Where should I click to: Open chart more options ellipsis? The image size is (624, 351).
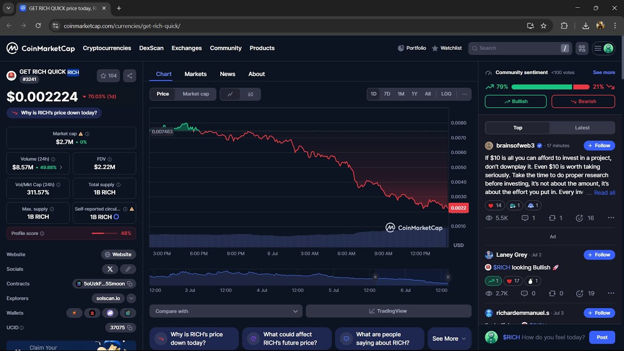pyautogui.click(x=465, y=94)
